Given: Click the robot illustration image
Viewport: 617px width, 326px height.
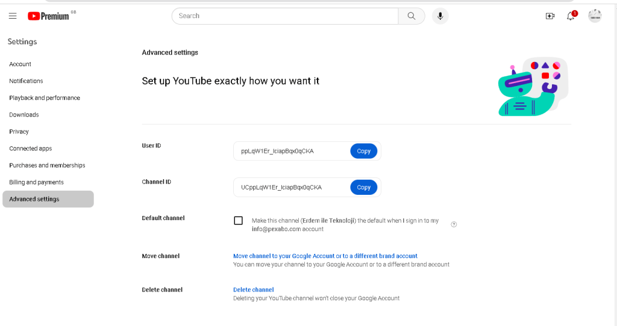Looking at the screenshot, I should point(533,87).
